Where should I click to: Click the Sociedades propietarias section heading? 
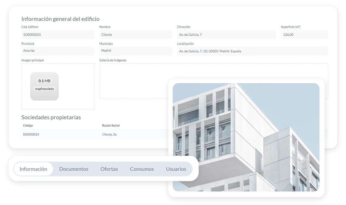click(51, 117)
